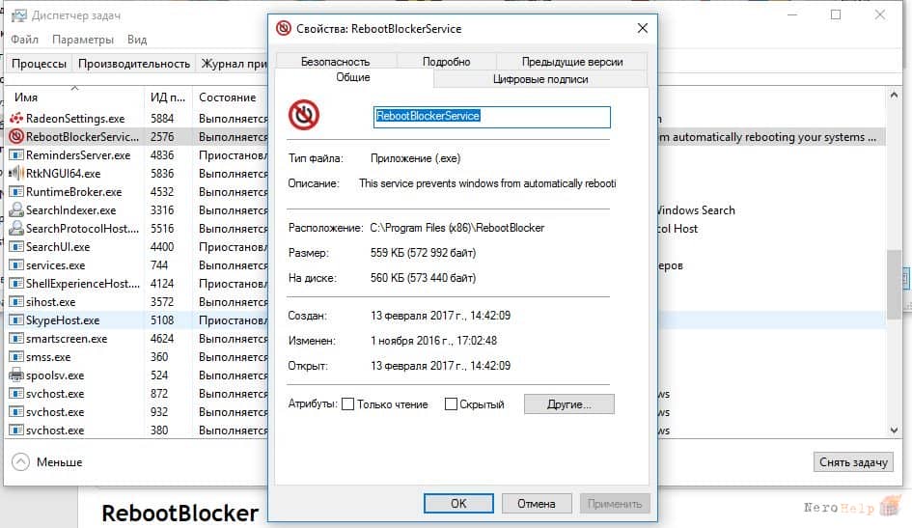
Task: Click the "Другие..." attributes button
Action: pos(568,404)
